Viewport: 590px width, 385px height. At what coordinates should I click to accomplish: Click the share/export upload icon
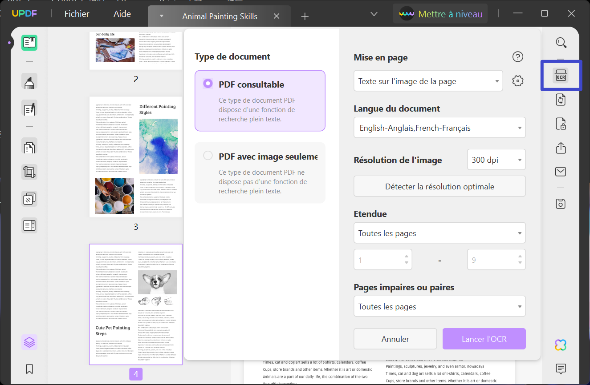click(x=561, y=148)
